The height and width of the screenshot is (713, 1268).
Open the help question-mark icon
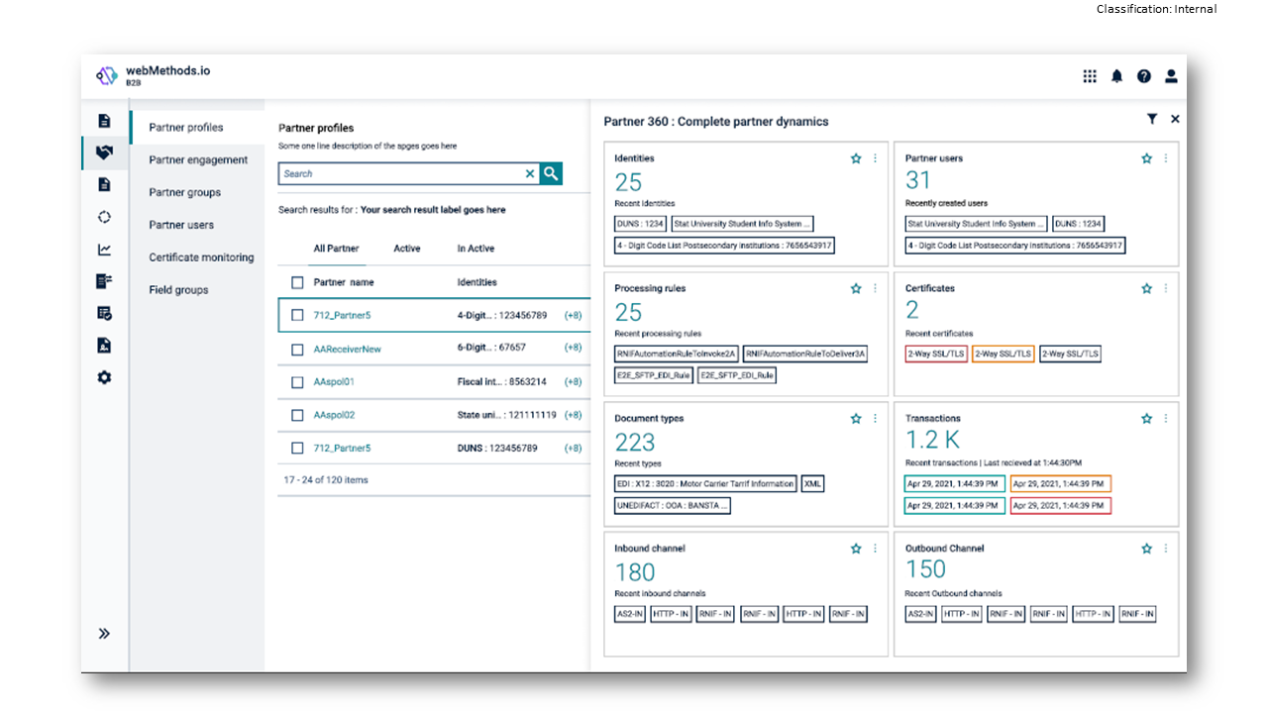click(1144, 75)
